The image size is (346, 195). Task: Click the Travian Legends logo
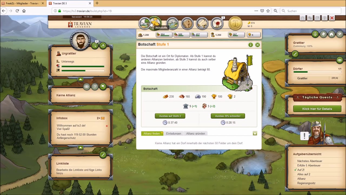(x=80, y=24)
